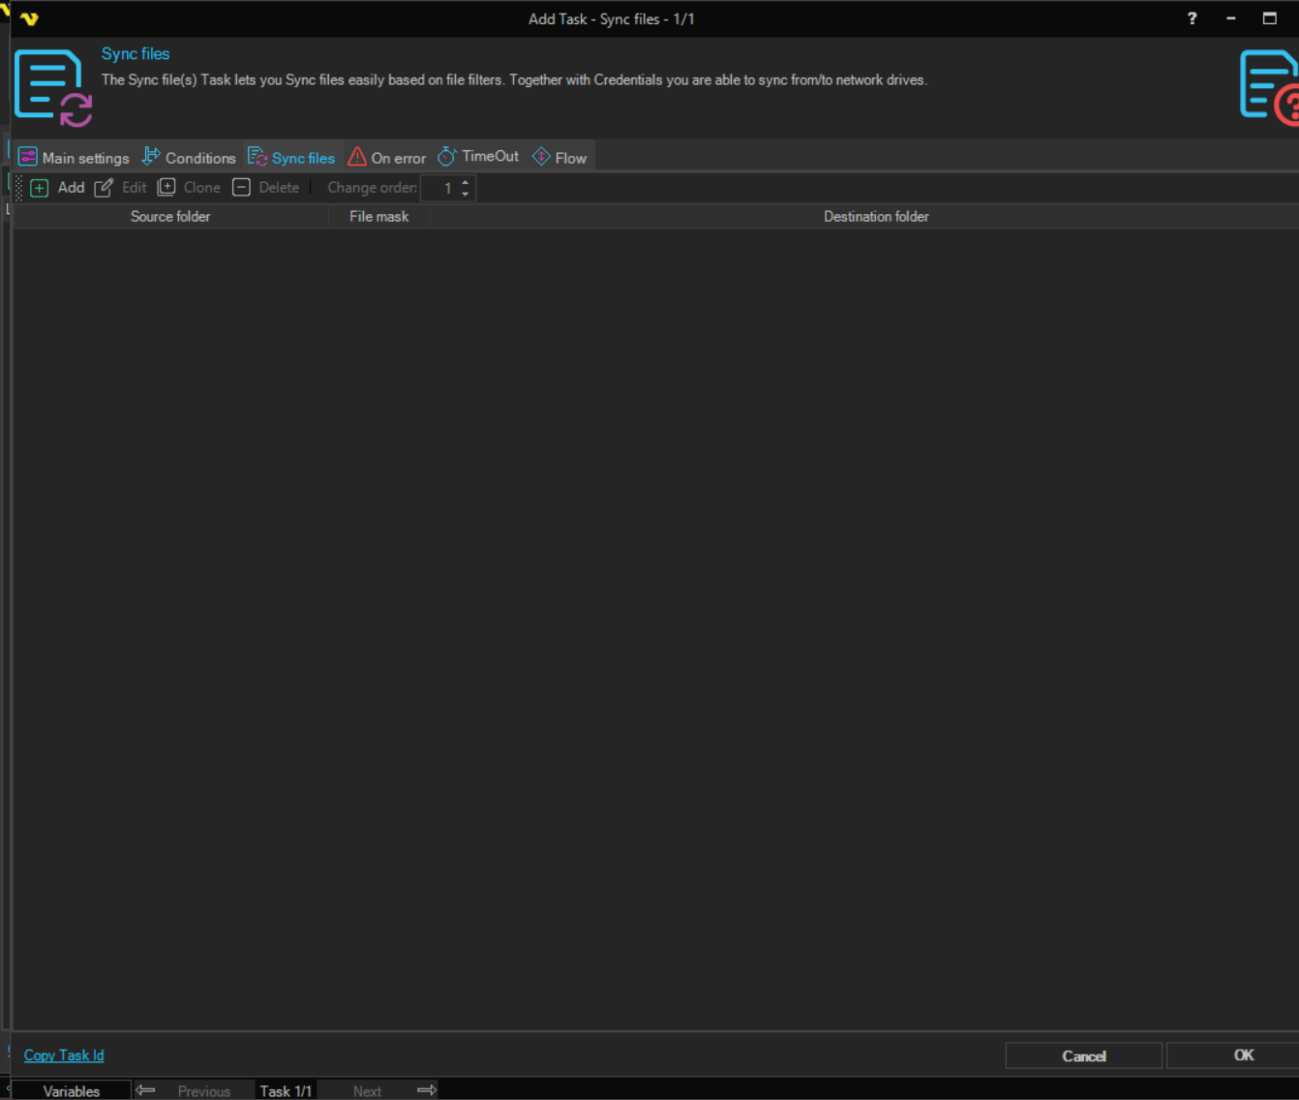1299x1100 pixels.
Task: Switch to the Conditions tab
Action: pos(190,158)
